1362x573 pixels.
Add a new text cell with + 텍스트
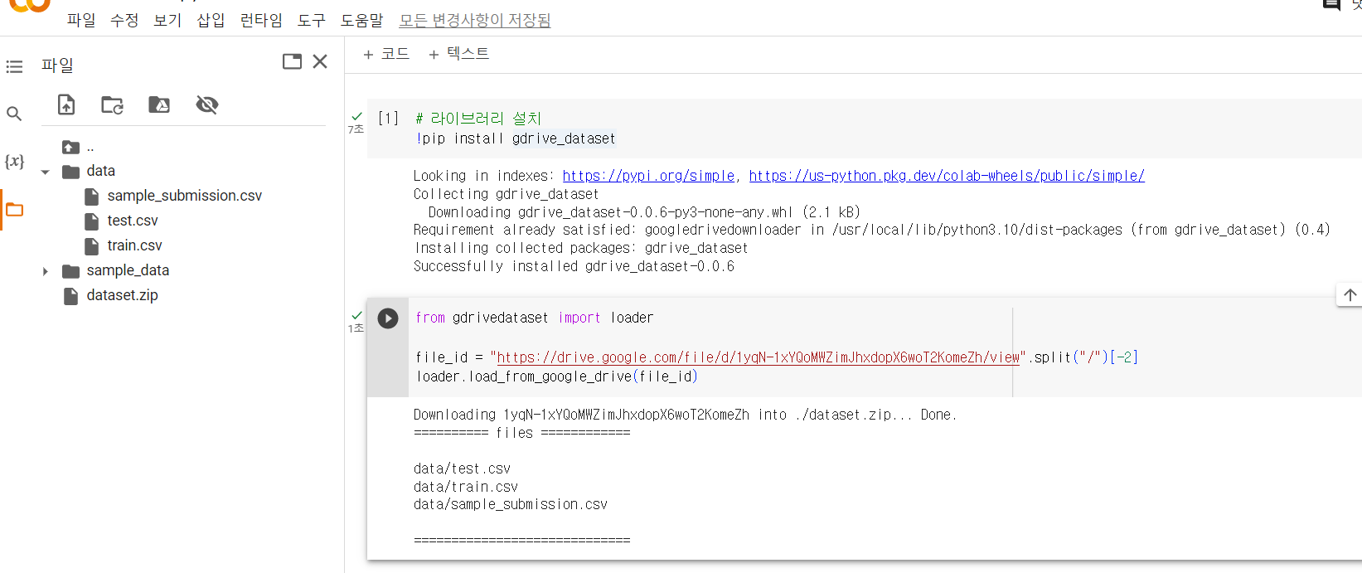tap(458, 54)
